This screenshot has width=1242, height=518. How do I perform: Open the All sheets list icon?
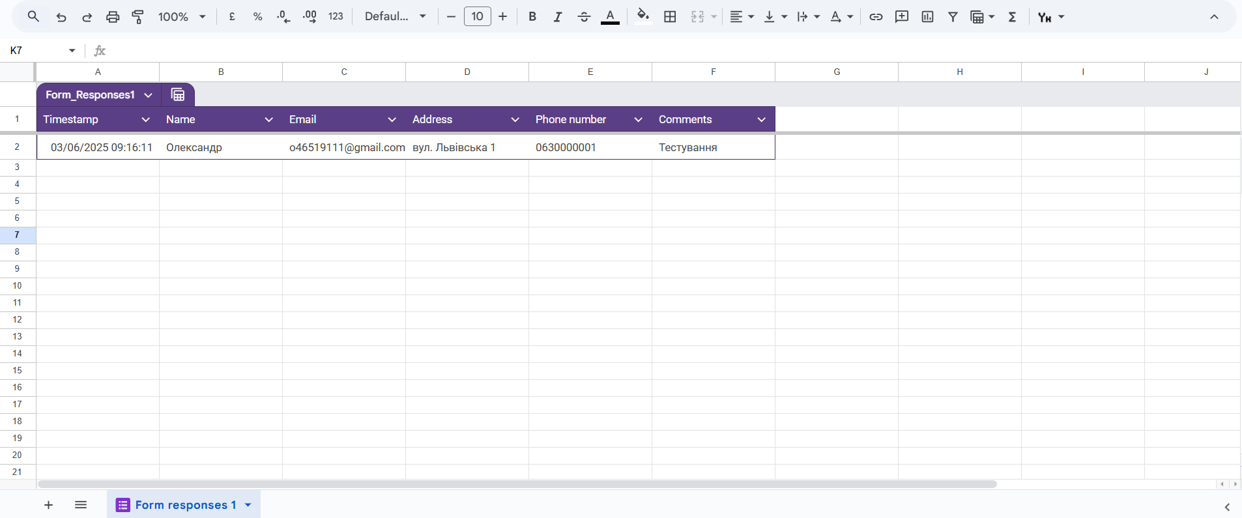click(81, 505)
